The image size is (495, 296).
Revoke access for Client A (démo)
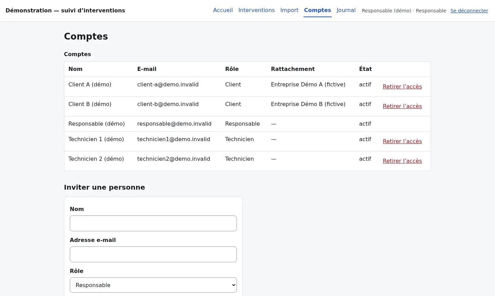point(402,87)
